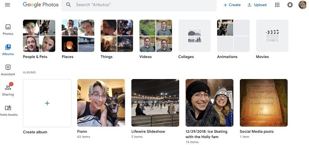Open Photo books in sidebar

point(8,110)
